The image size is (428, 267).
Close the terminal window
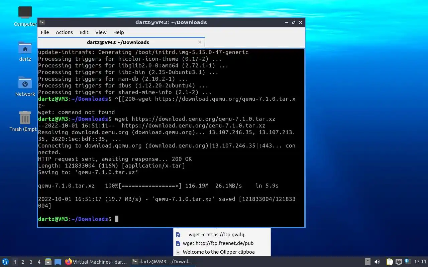301,22
